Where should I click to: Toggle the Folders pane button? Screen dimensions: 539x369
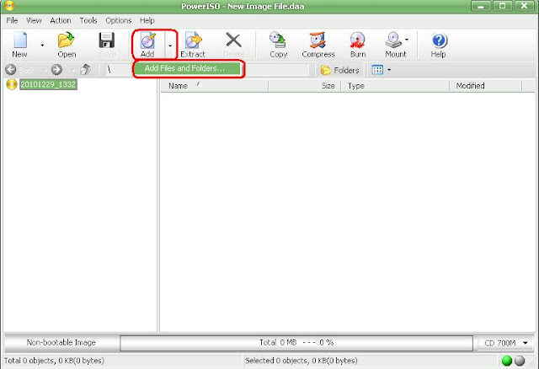point(339,70)
